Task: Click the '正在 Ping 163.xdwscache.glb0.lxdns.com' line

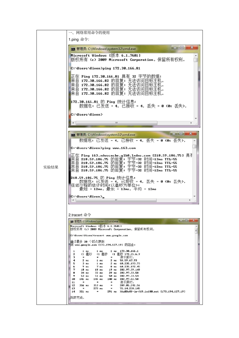Action: coord(131,156)
